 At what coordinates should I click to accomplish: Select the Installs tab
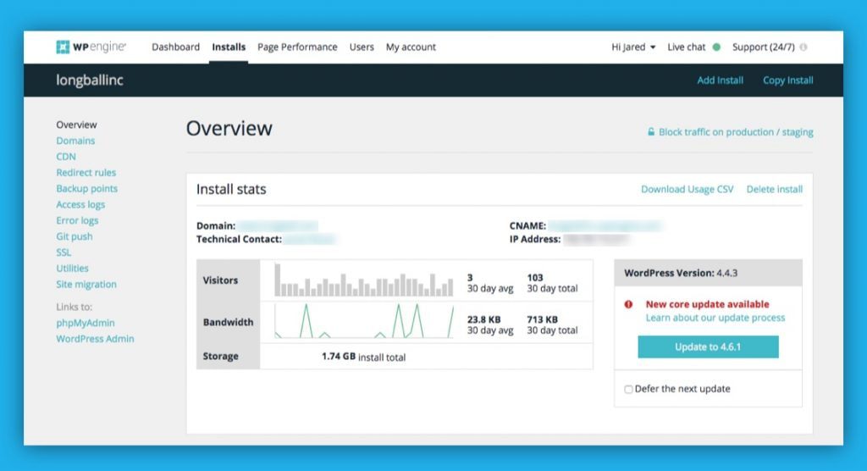click(x=229, y=47)
